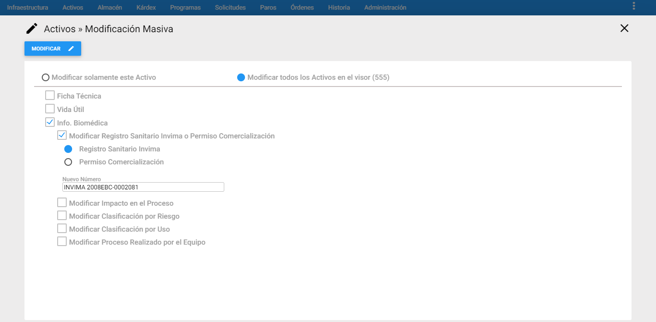Choose the Registro Sanitario Invima radio button
This screenshot has width=656, height=322.
(x=68, y=149)
